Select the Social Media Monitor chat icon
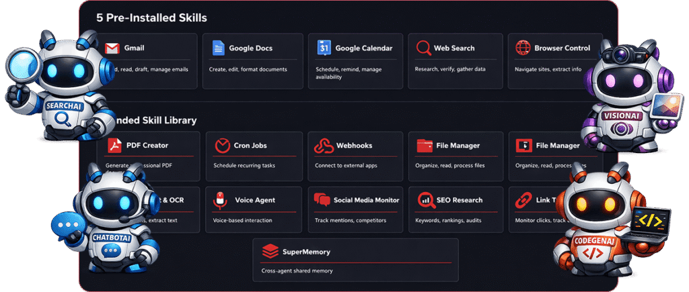 coord(322,200)
